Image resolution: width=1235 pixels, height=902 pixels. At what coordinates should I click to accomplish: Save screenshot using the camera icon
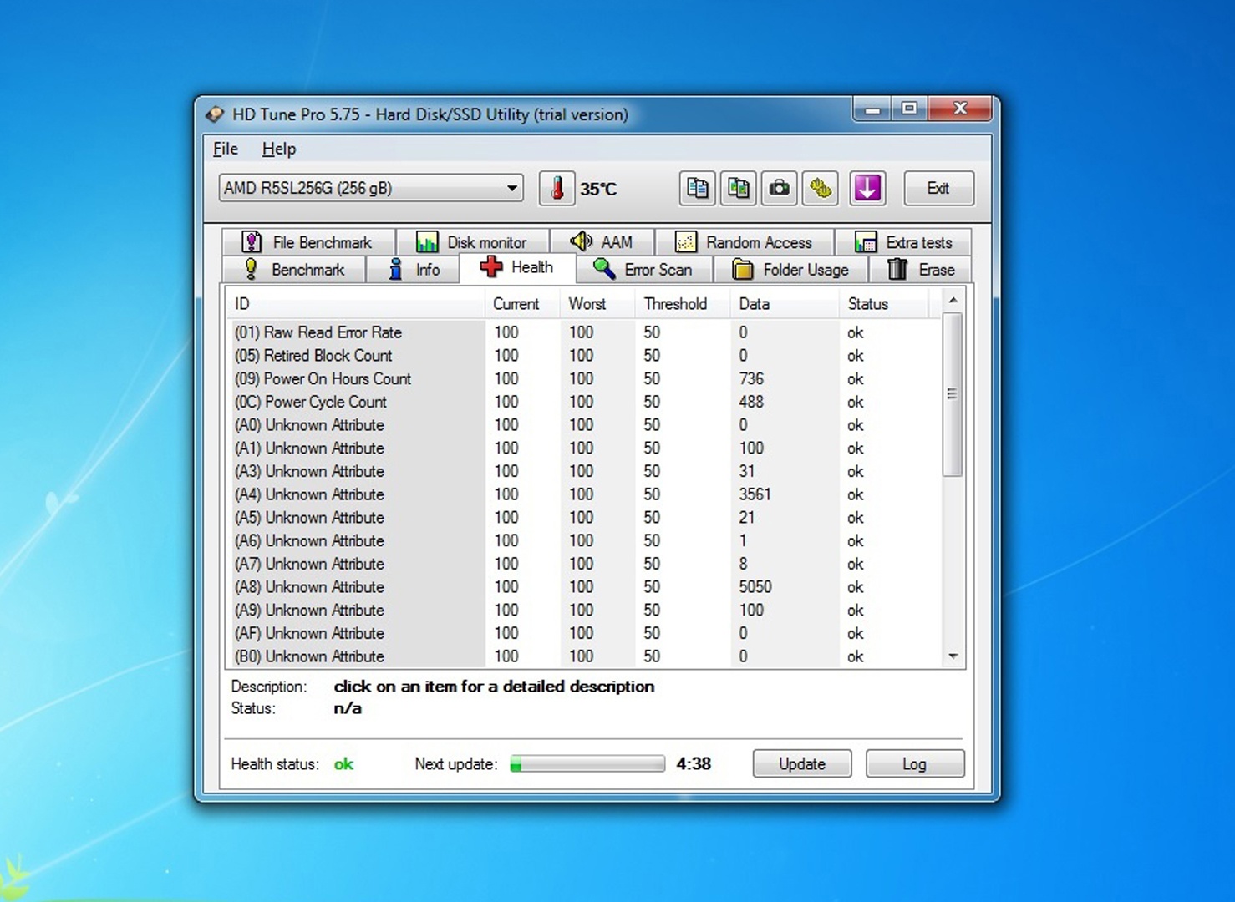tap(779, 188)
